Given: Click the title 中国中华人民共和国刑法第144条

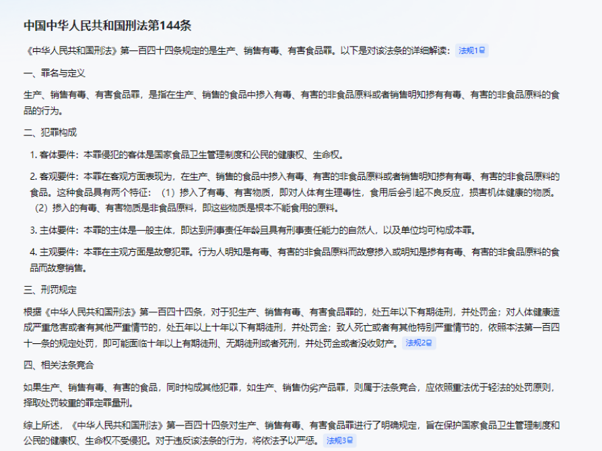Looking at the screenshot, I should 108,26.
